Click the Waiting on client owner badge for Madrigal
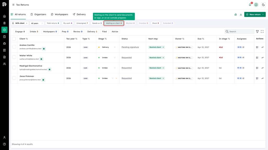Screen dimensions: 268x150 pos(184,68)
